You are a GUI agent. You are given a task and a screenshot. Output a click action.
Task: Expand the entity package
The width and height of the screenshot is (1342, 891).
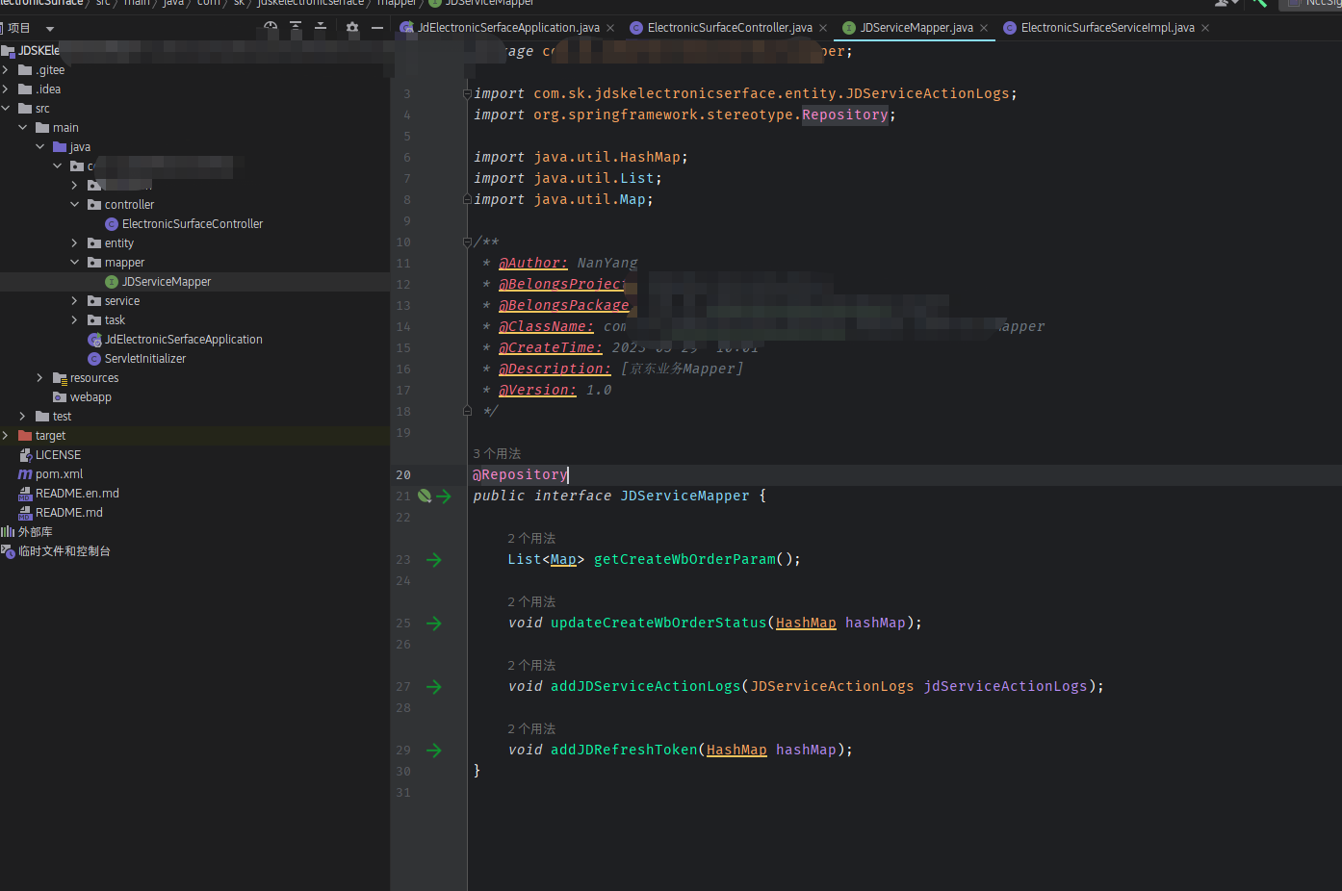pos(75,243)
